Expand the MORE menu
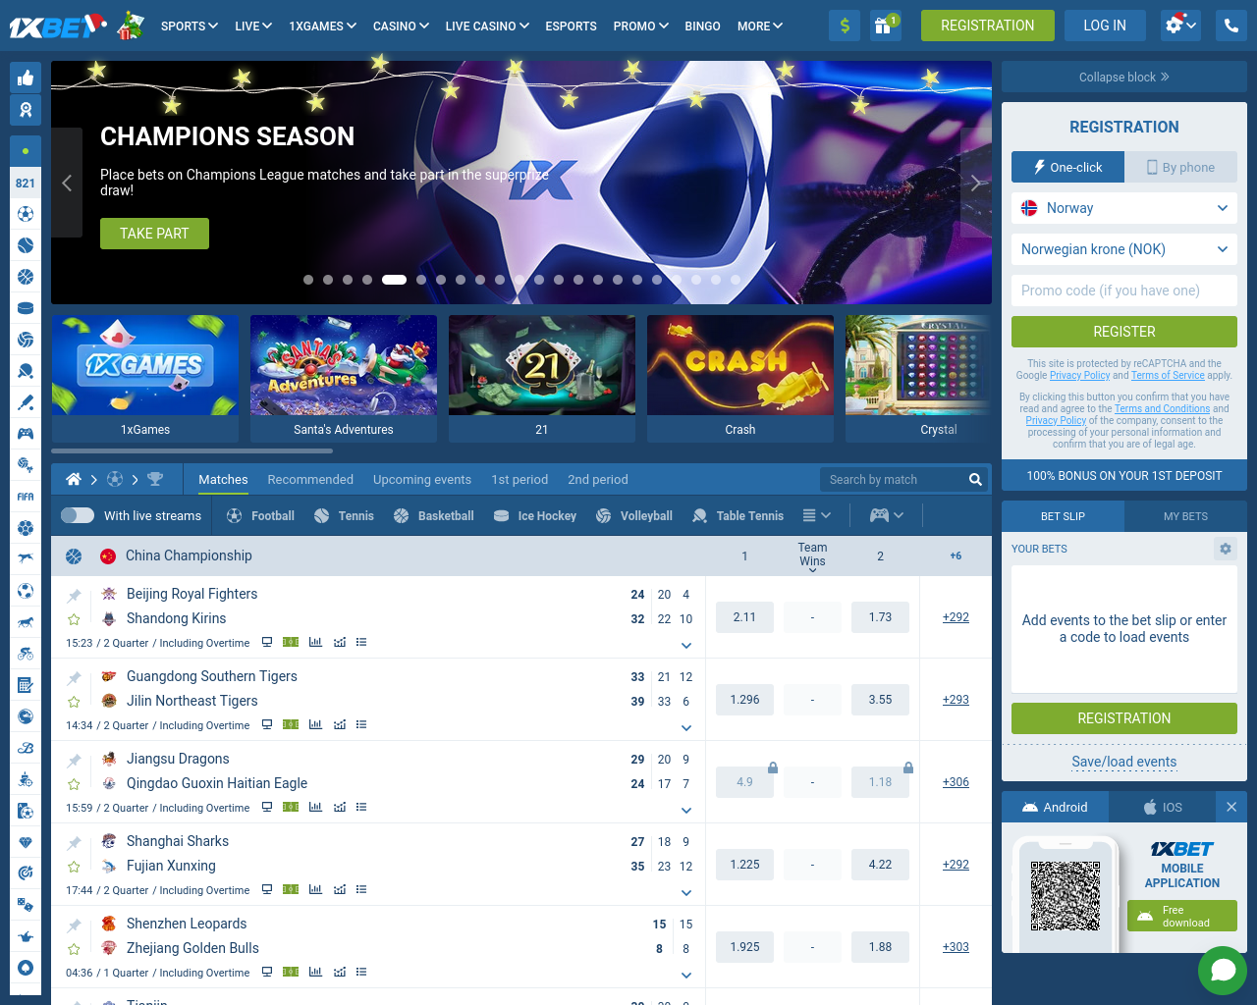Viewport: 1257px width, 1005px height. coord(760,26)
